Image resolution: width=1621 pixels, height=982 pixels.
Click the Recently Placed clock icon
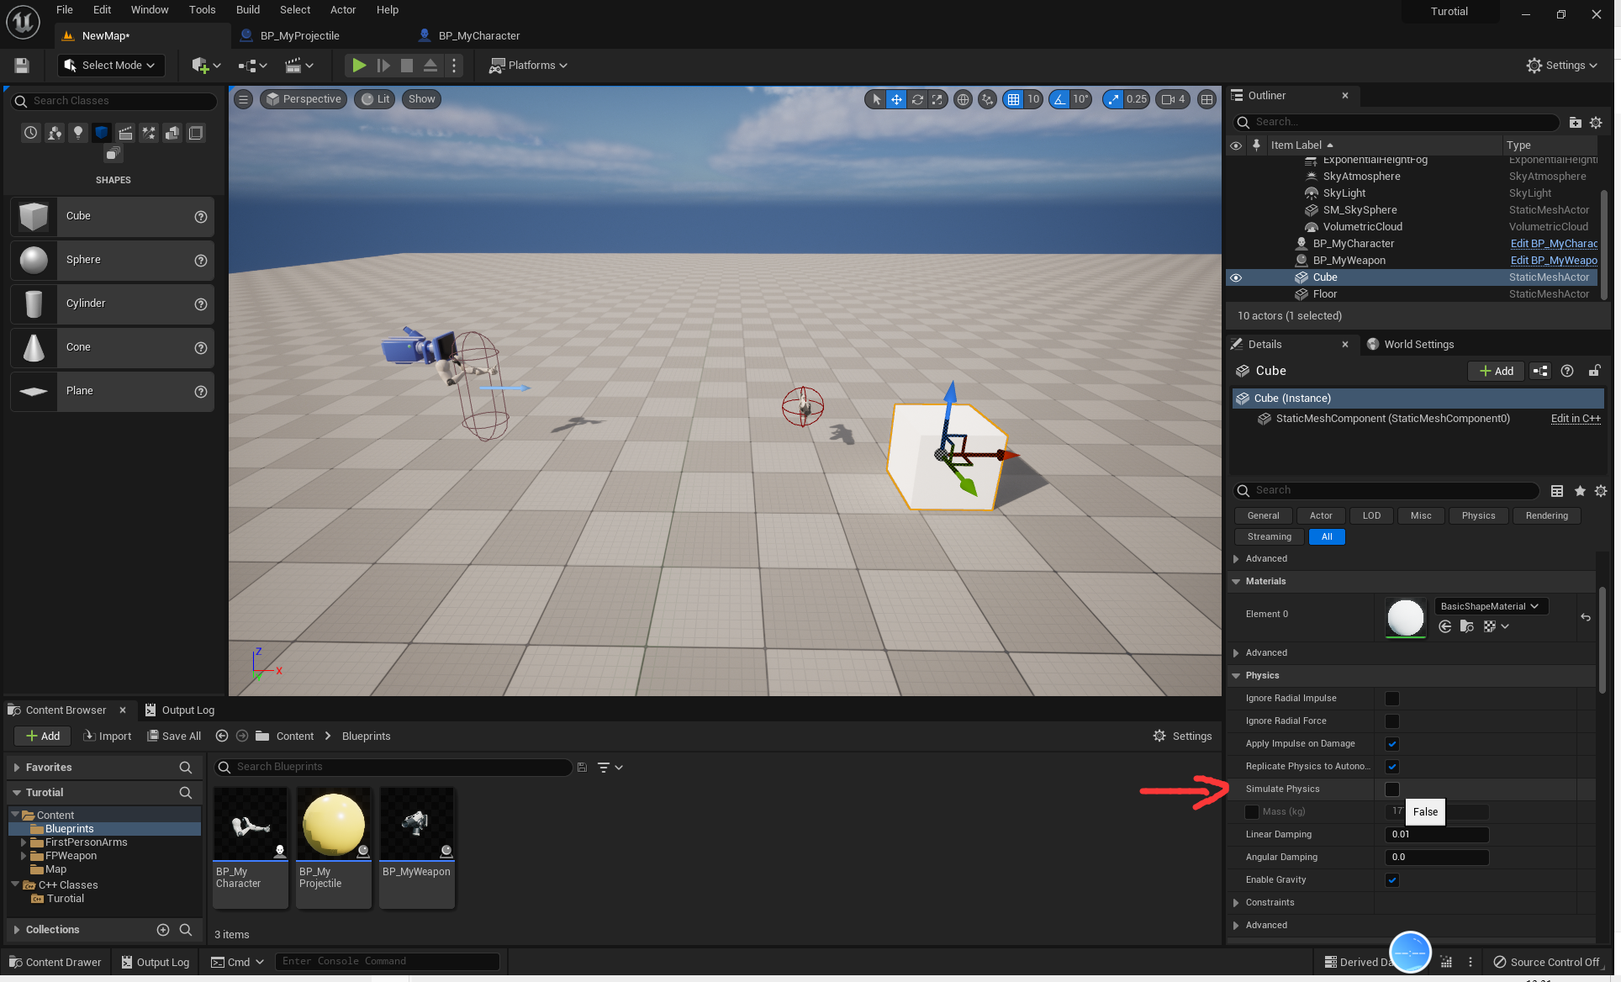30,132
